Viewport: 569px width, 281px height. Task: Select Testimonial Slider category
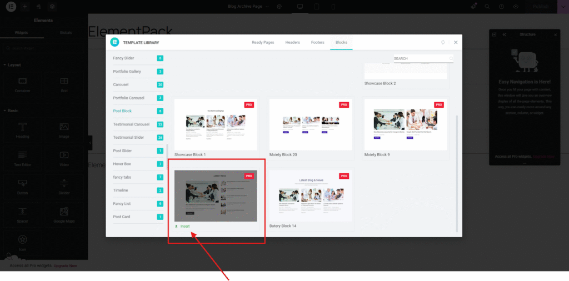(x=138, y=137)
